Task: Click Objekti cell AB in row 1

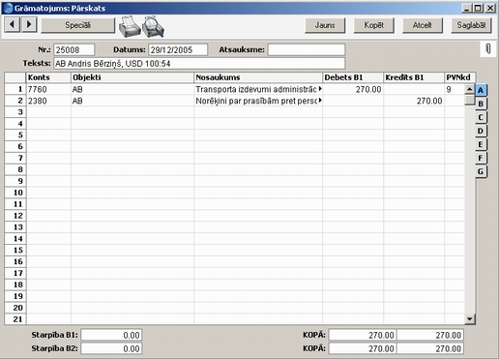Action: point(132,89)
